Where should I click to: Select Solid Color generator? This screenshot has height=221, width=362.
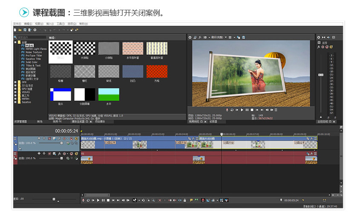32,62
